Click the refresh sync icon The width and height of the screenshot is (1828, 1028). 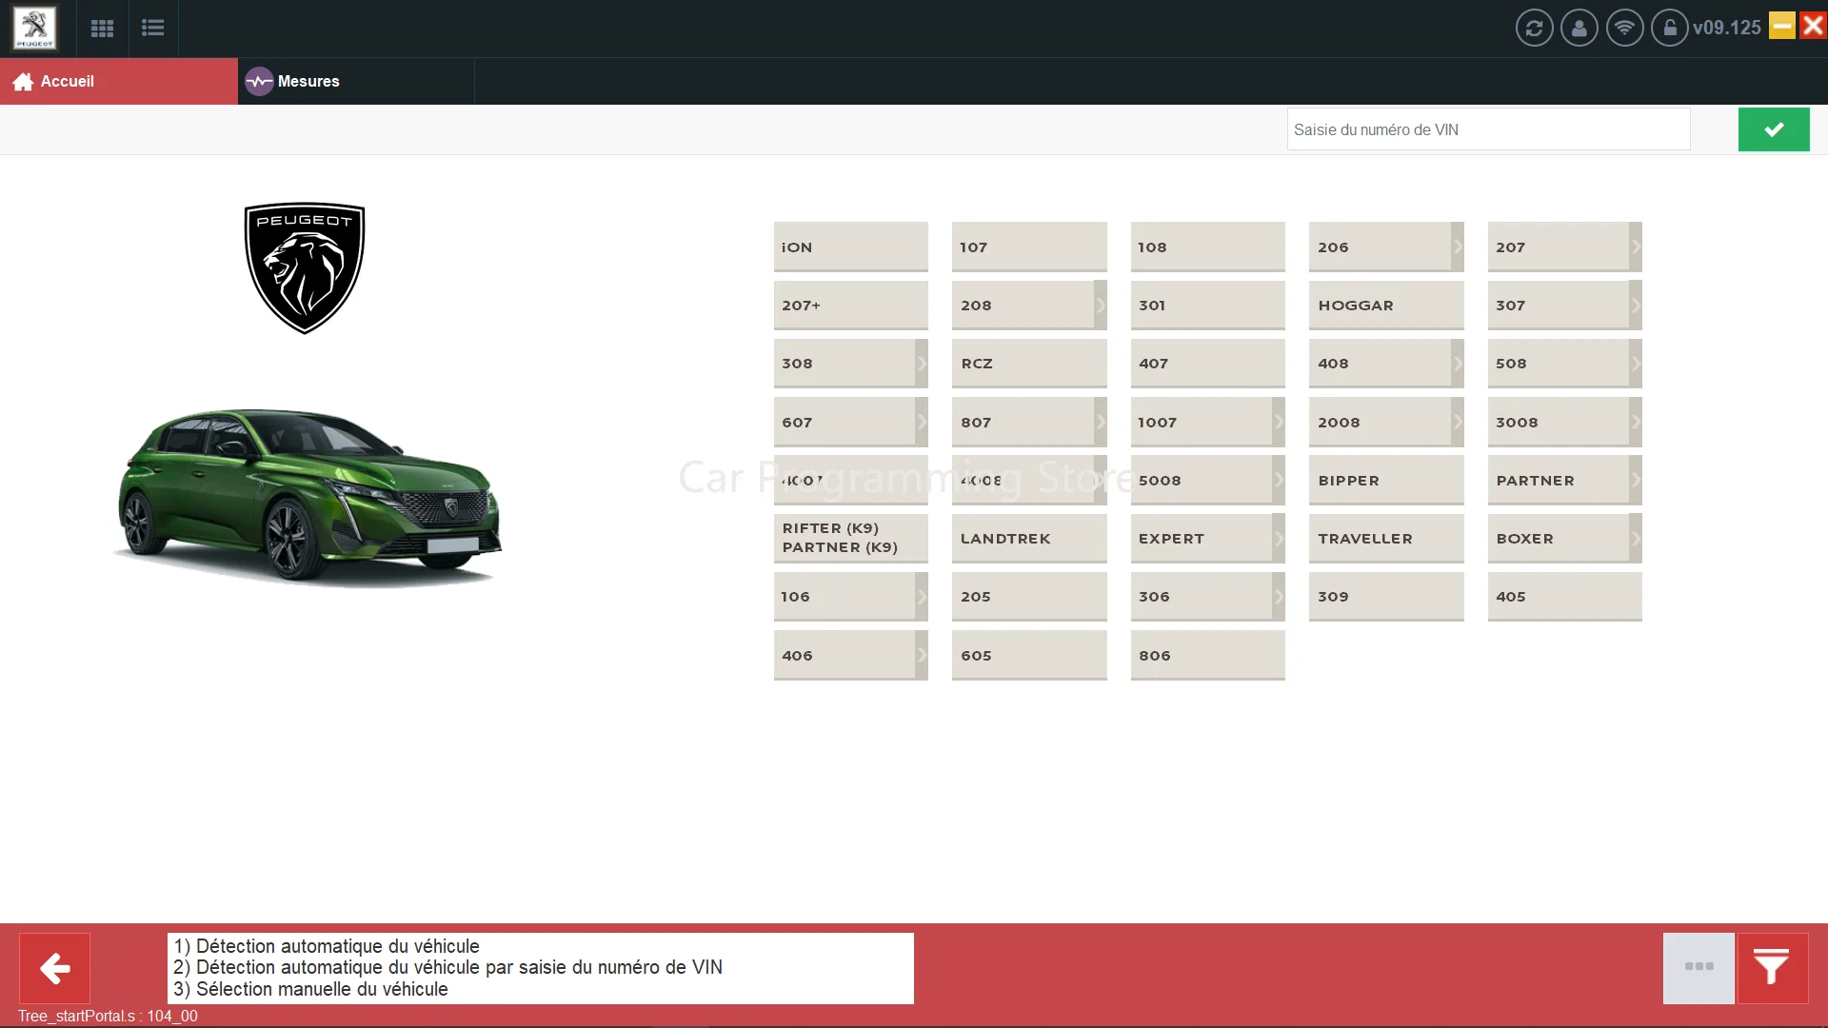click(1534, 28)
